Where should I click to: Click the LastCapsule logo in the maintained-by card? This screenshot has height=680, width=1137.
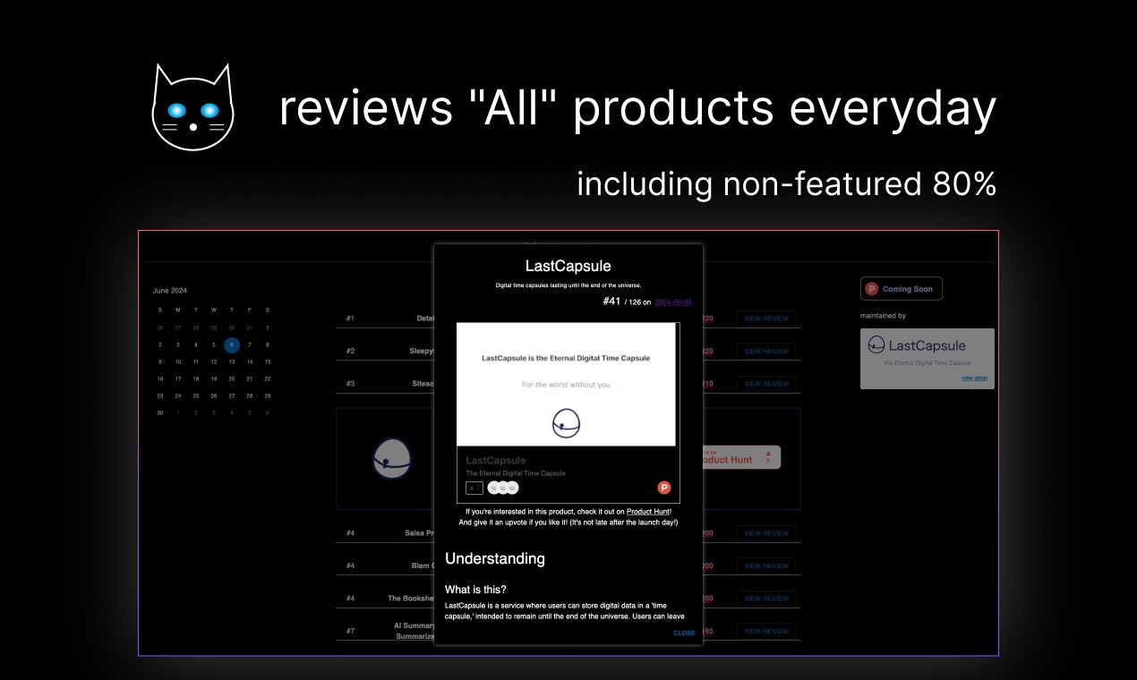pos(917,345)
